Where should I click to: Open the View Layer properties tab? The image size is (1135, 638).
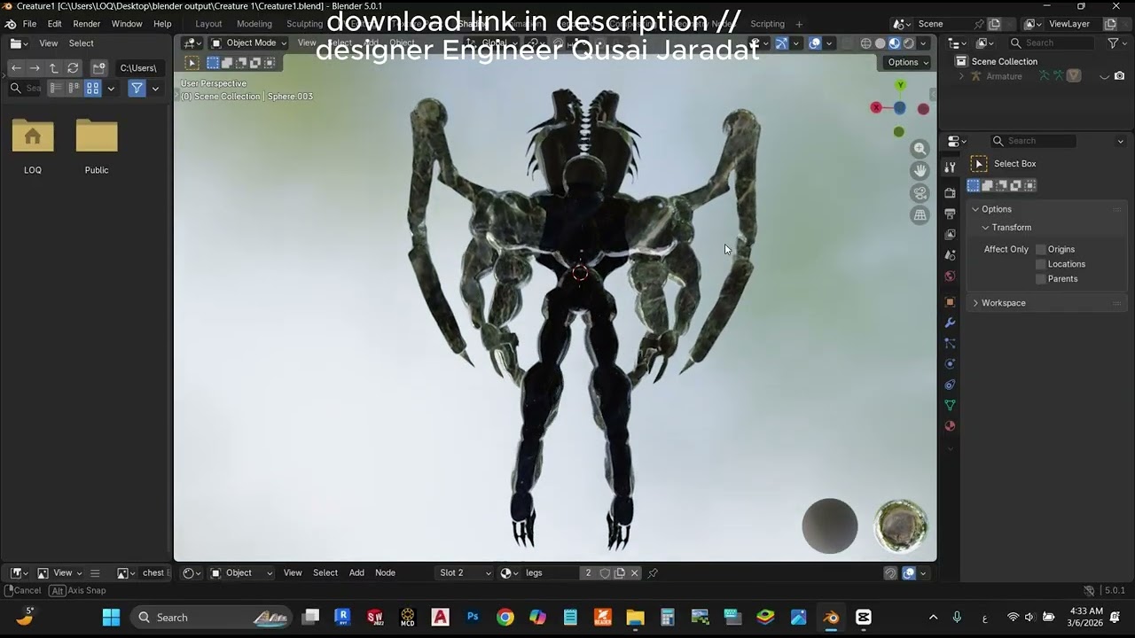950,234
